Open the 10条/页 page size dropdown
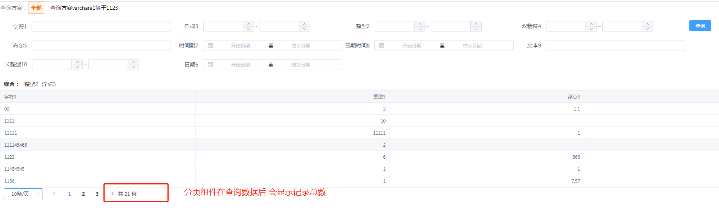The height and width of the screenshot is (214, 719). 23,194
